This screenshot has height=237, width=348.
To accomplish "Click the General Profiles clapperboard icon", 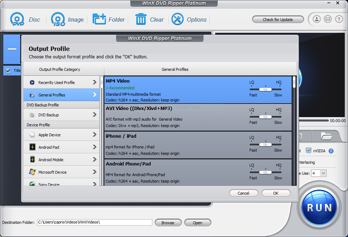I will pyautogui.click(x=32, y=95).
